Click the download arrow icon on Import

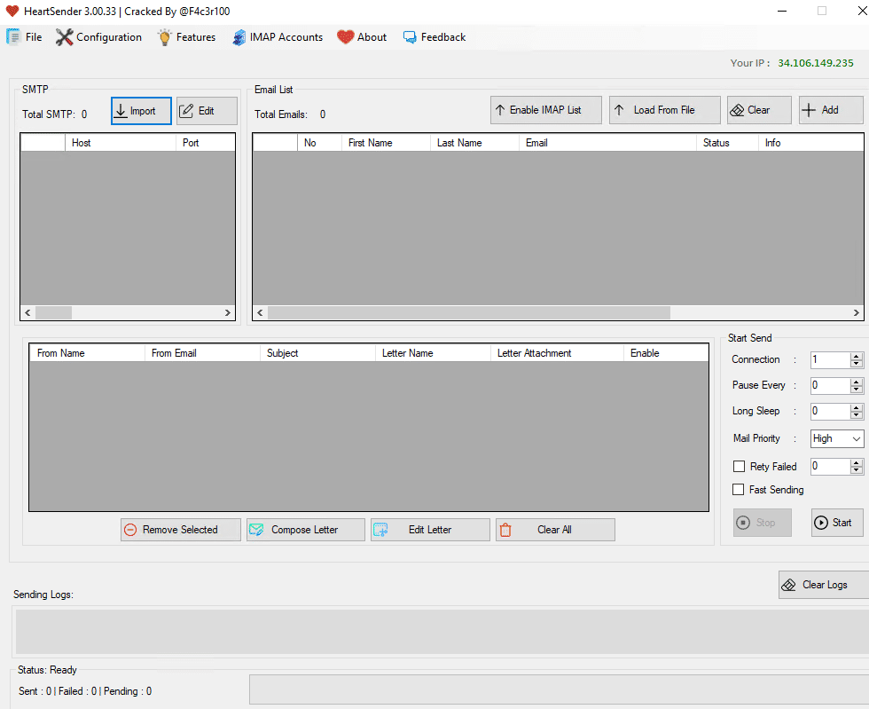tap(121, 111)
